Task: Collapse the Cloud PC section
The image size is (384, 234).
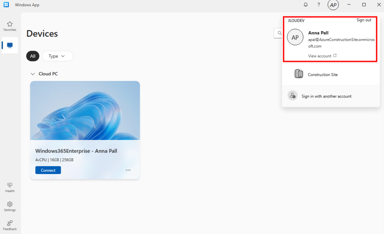Action: [33, 74]
